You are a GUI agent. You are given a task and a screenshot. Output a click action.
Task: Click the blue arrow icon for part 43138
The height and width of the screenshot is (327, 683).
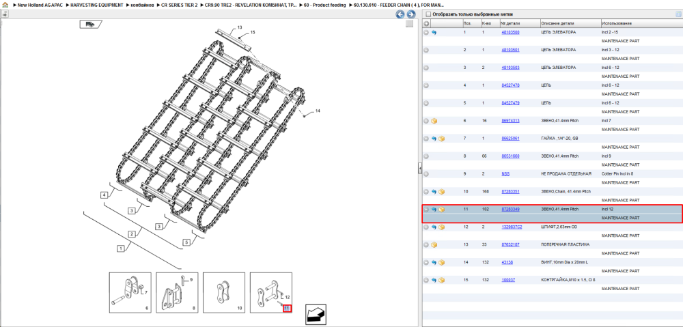(434, 263)
